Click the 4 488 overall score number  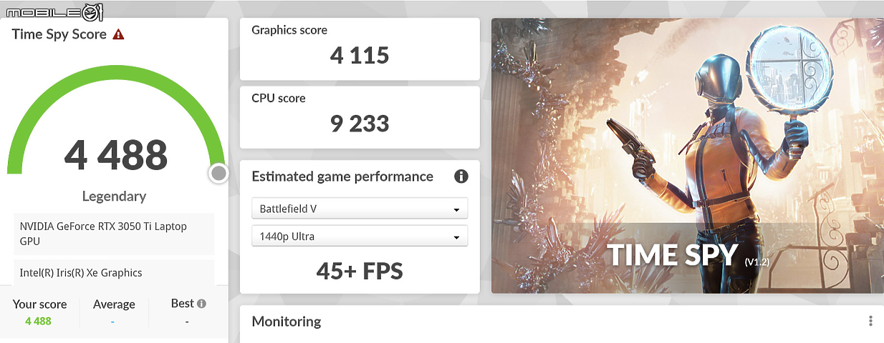click(x=115, y=154)
